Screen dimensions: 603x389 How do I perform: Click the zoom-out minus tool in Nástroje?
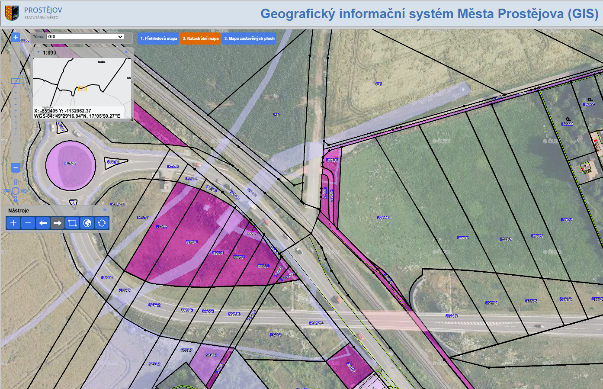pos(28,223)
